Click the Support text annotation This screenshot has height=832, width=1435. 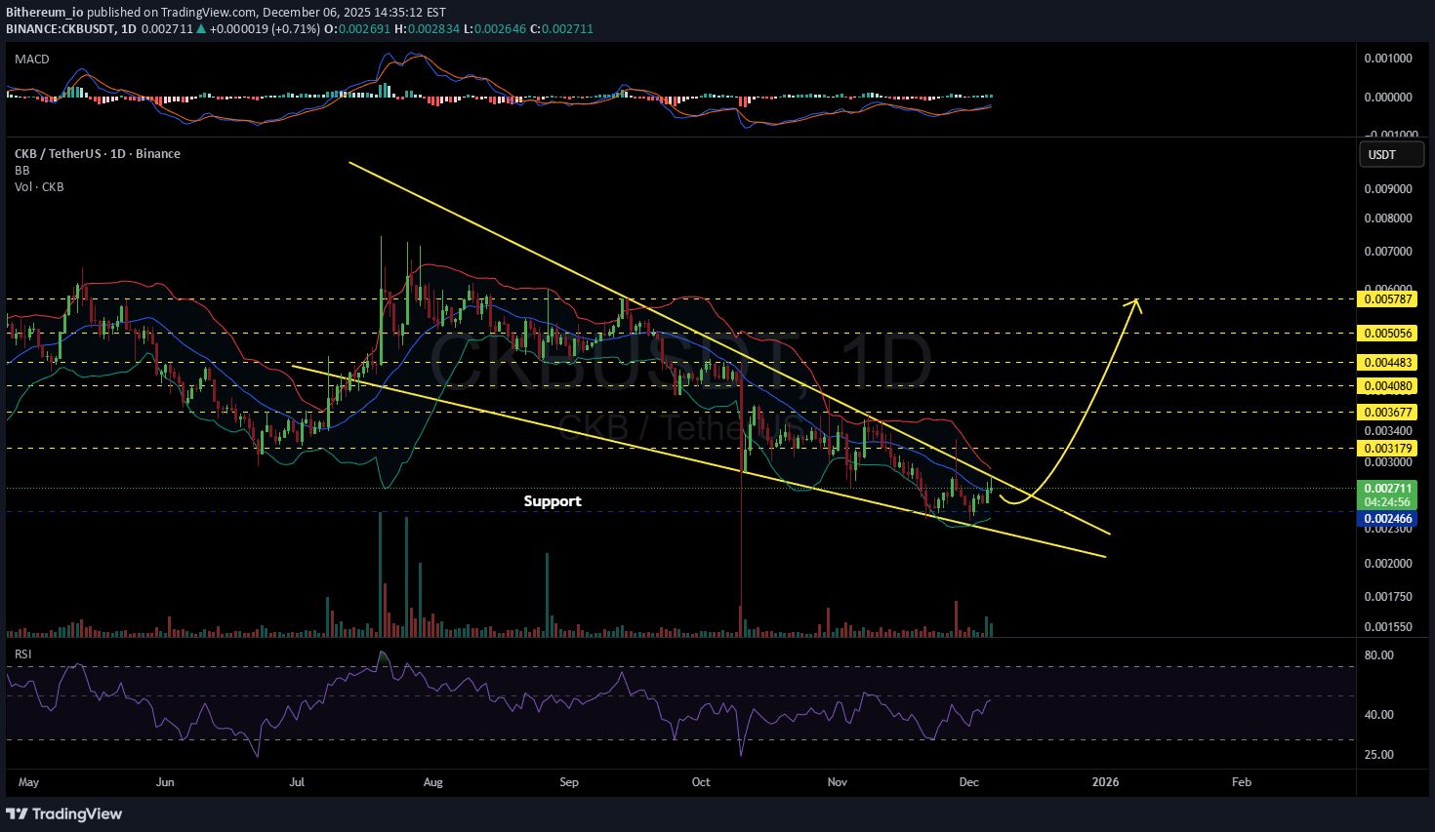[x=553, y=501]
